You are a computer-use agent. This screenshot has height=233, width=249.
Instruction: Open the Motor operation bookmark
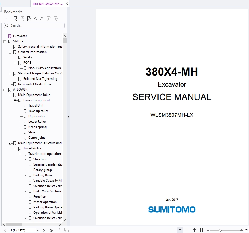tap(45, 202)
